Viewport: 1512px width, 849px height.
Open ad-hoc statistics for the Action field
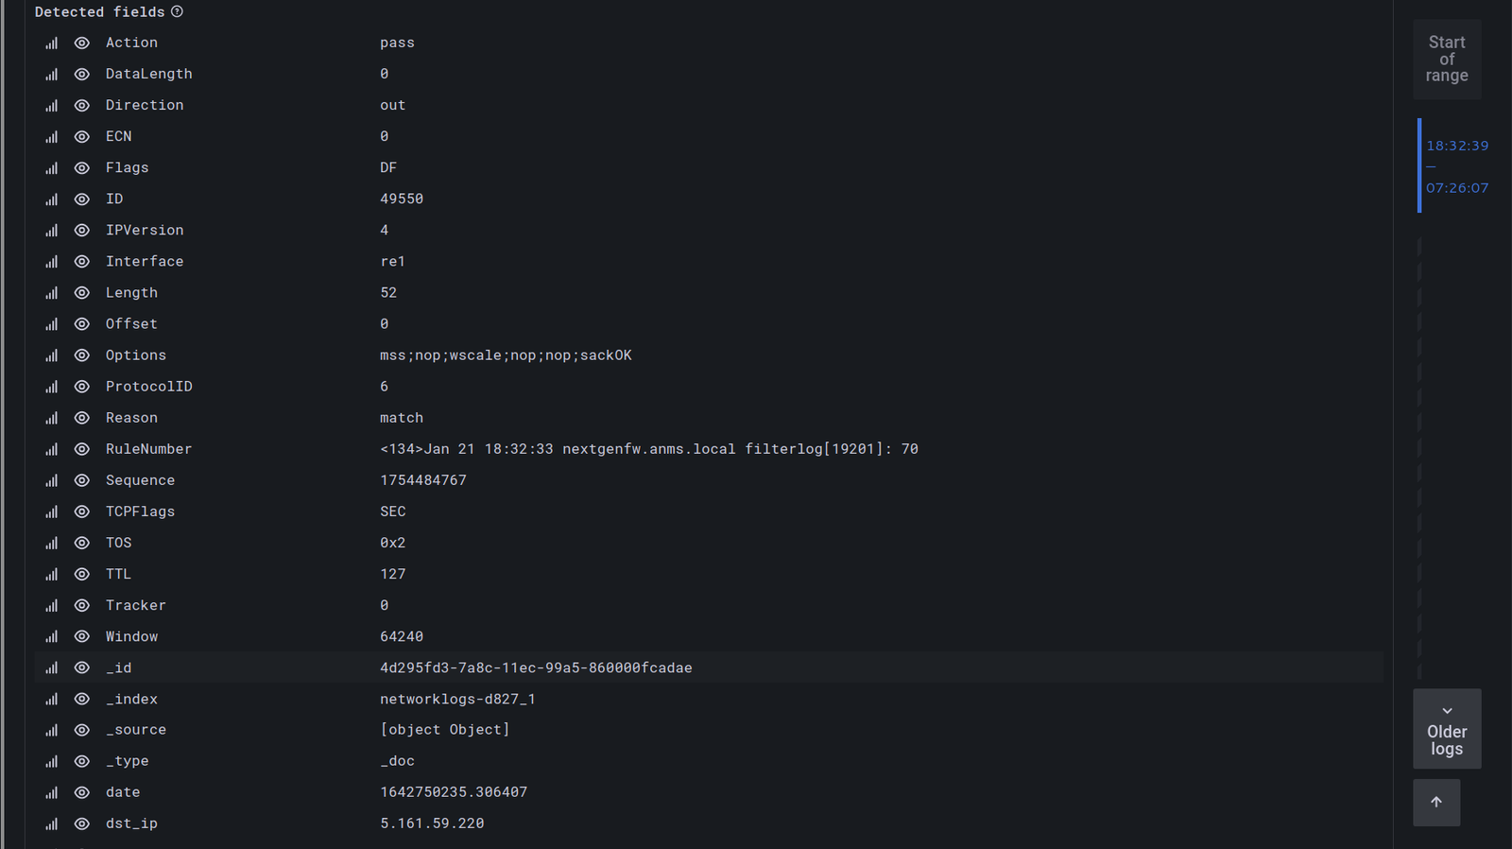click(51, 43)
